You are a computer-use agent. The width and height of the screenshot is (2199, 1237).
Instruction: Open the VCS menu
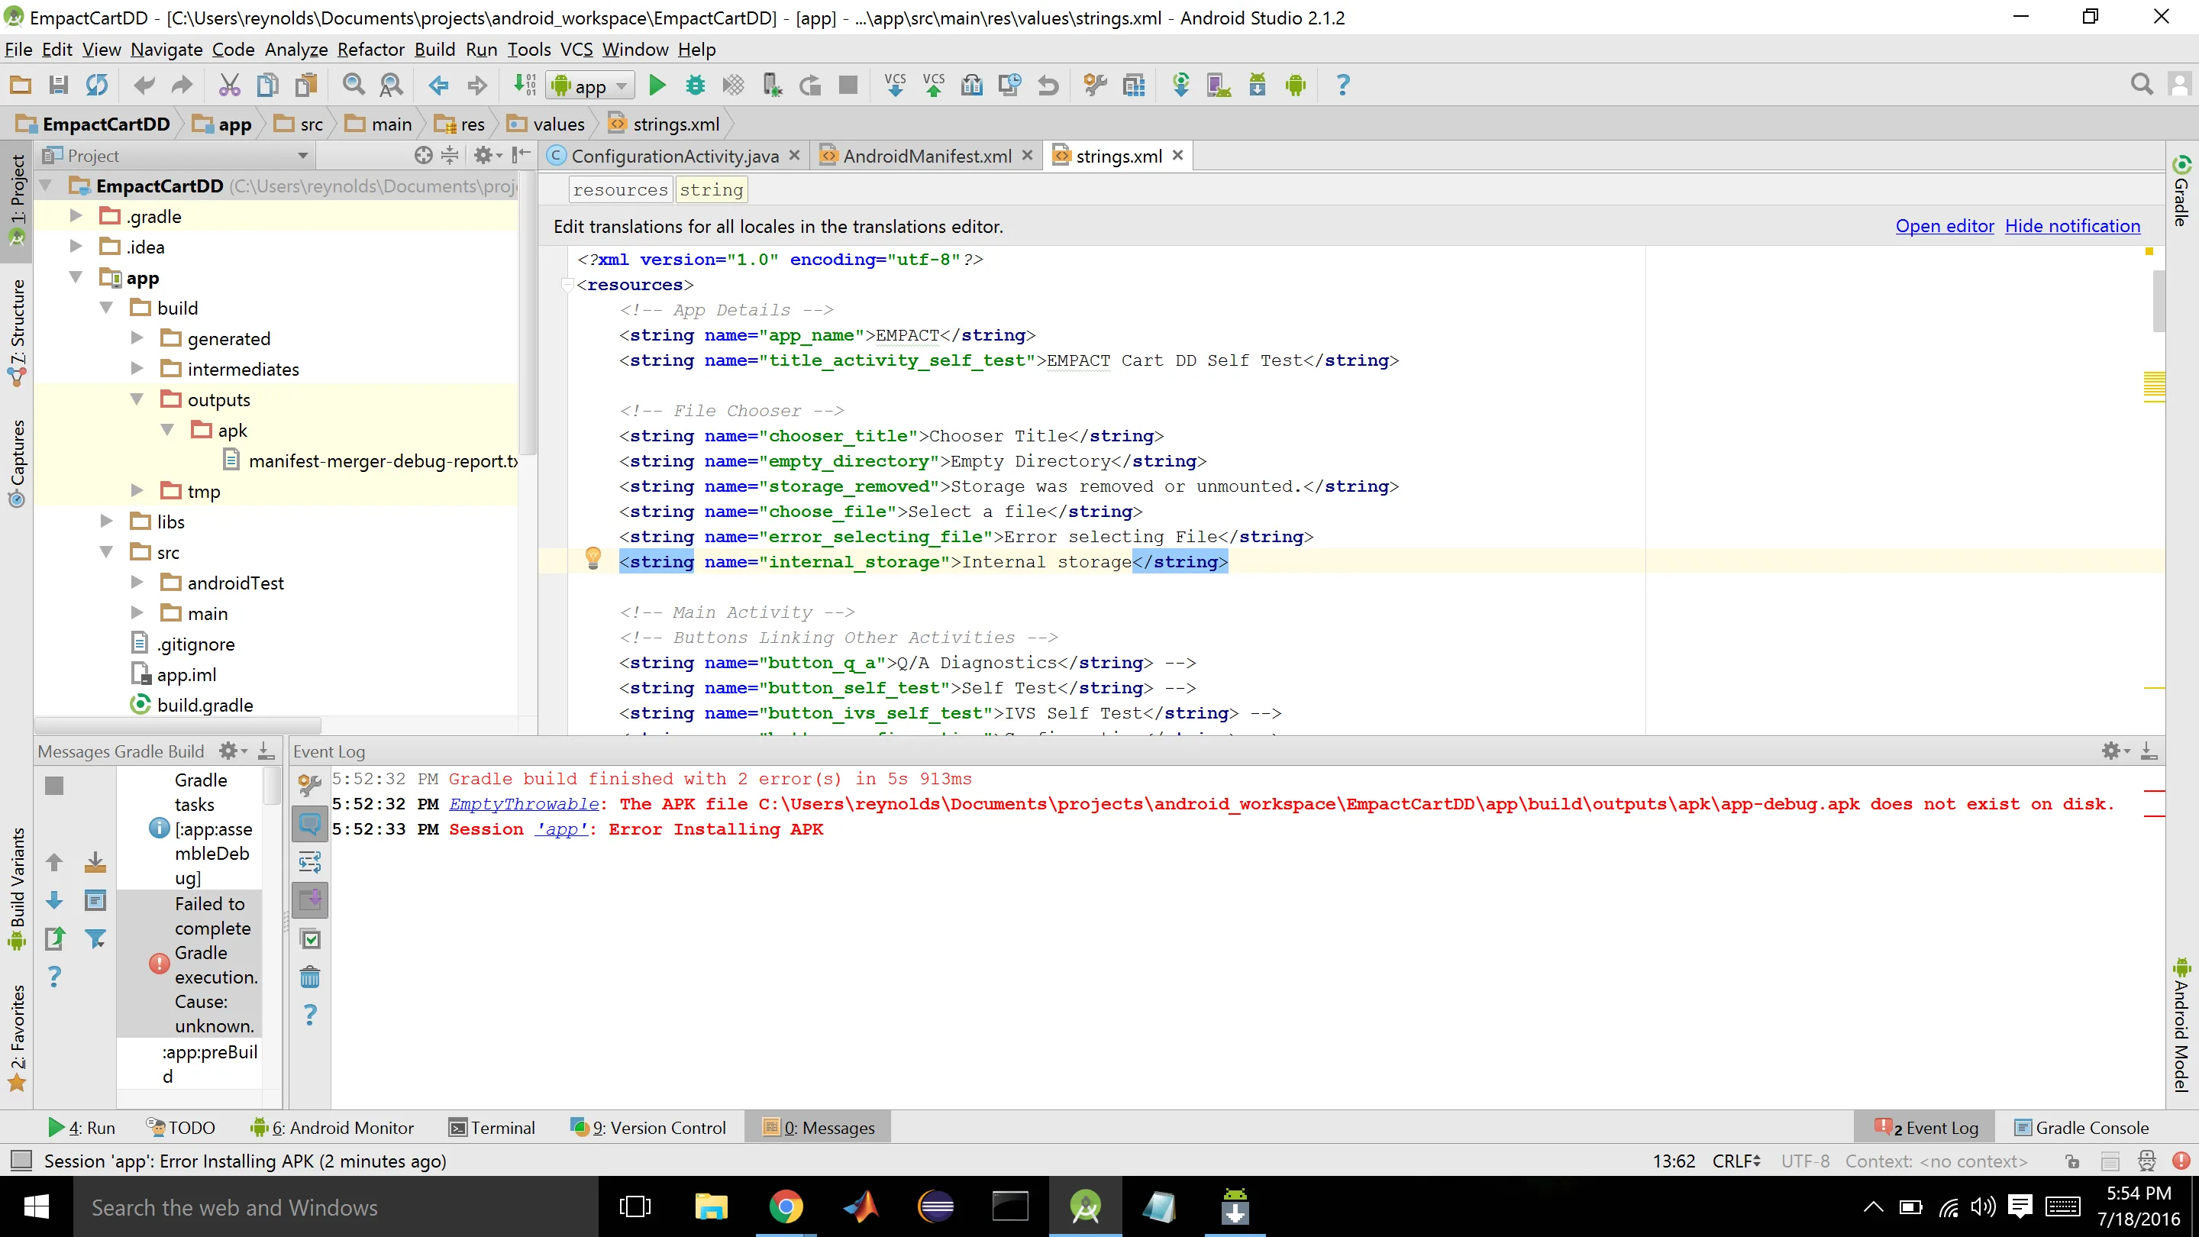576,50
